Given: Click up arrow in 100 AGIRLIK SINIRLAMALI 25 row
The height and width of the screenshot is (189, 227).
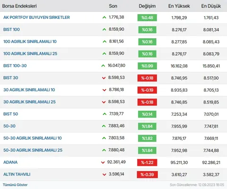Looking at the screenshot, I should pos(104,53).
